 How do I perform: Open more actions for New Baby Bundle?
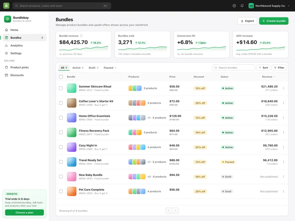(284, 177)
